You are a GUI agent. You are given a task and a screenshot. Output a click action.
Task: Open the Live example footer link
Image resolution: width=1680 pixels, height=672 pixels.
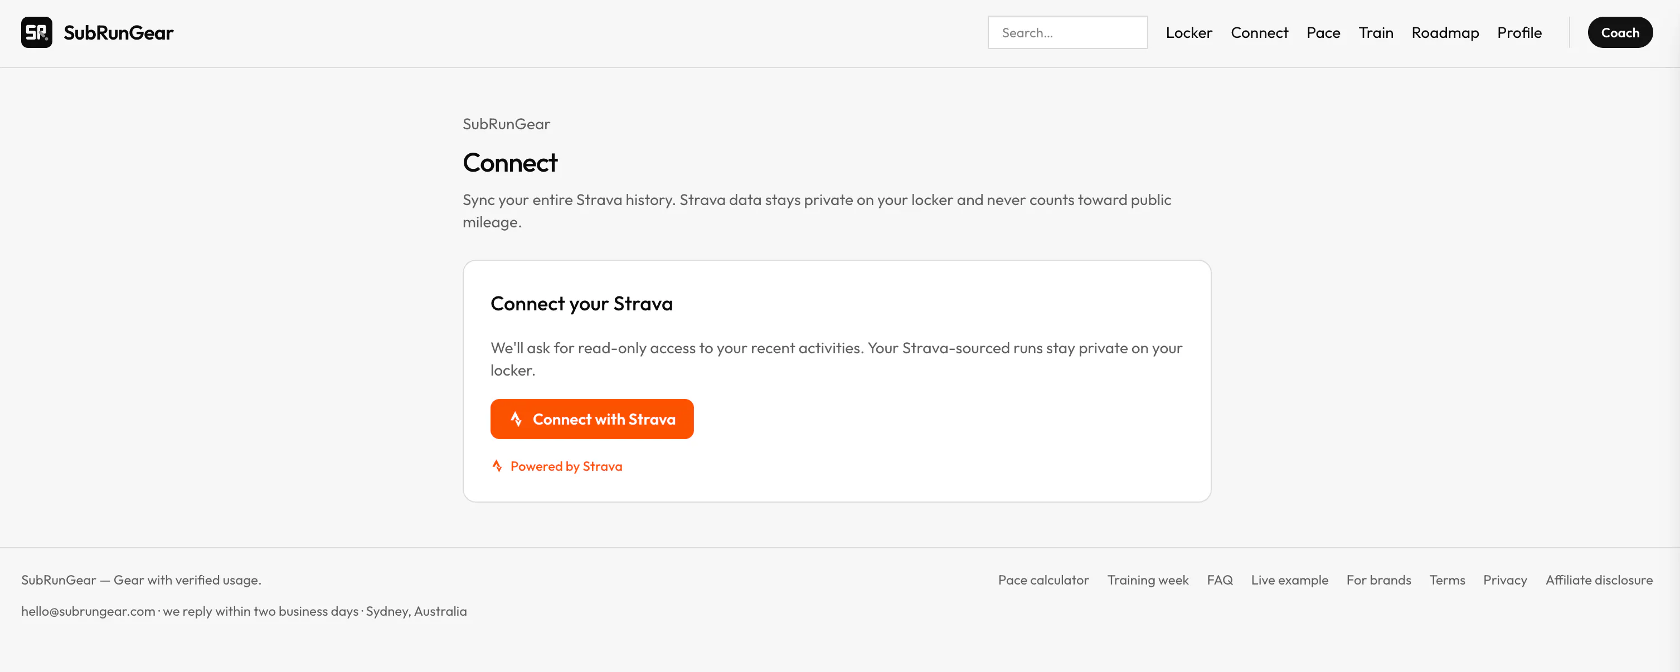tap(1289, 580)
